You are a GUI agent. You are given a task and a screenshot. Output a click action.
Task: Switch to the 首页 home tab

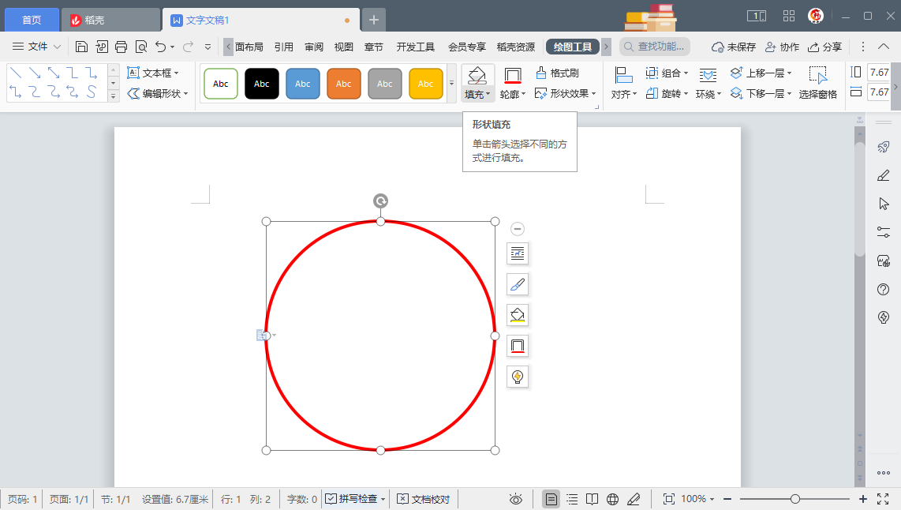[32, 20]
